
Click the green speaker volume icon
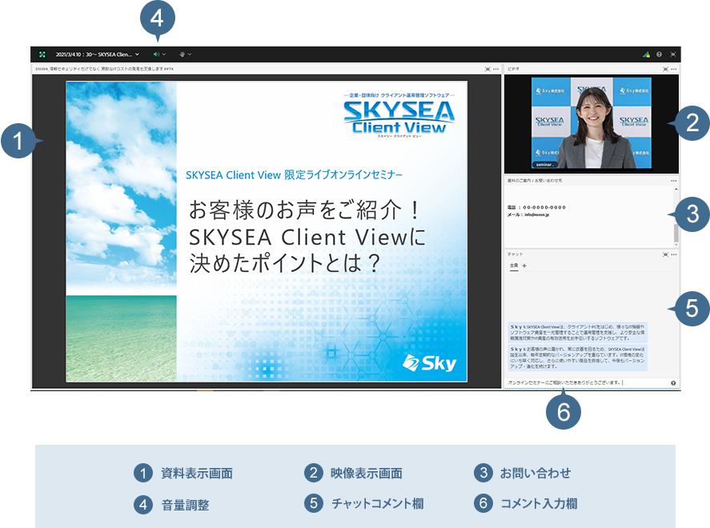(156, 54)
